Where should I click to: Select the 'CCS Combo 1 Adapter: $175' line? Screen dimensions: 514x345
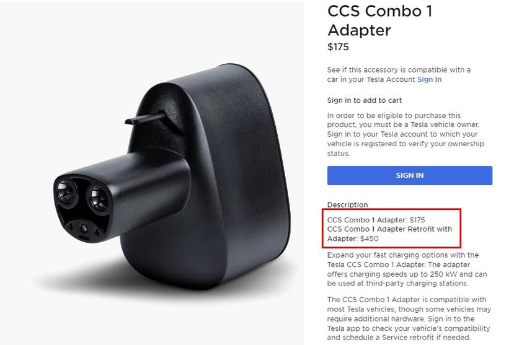coord(376,220)
